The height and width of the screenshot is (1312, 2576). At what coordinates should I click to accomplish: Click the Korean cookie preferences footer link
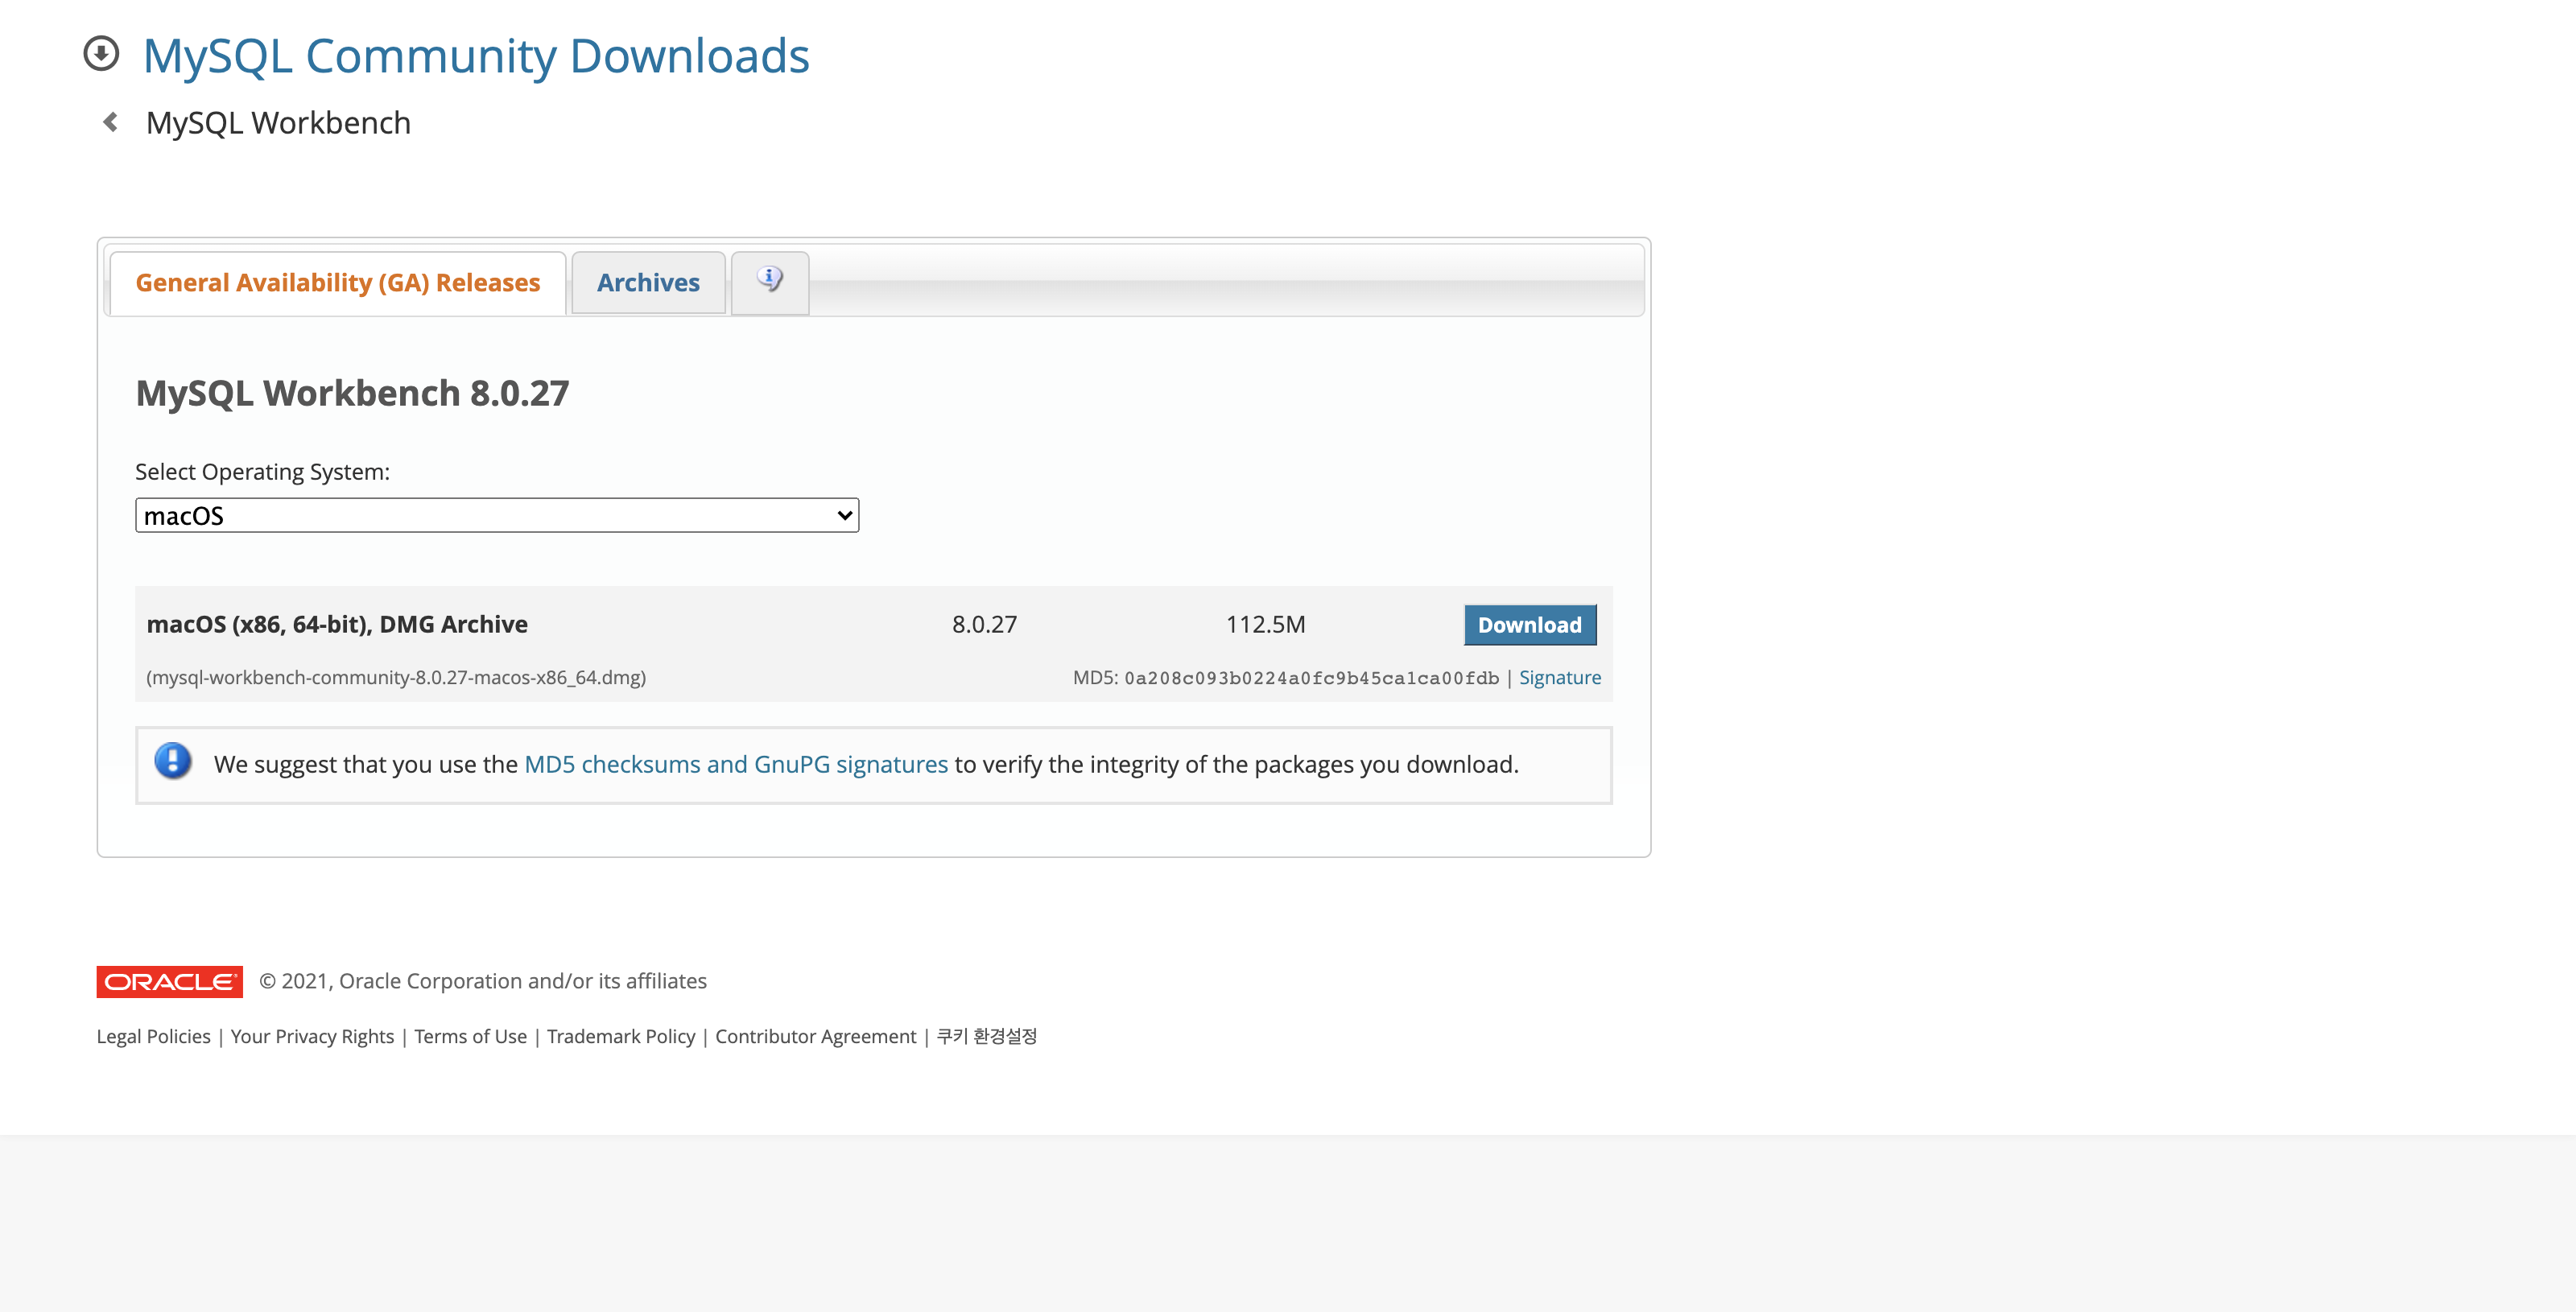tap(986, 1036)
